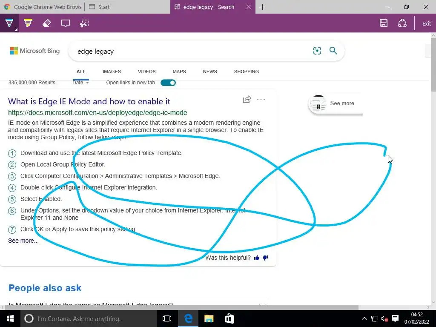
Task: Open the Store from taskbar
Action: pos(229,318)
